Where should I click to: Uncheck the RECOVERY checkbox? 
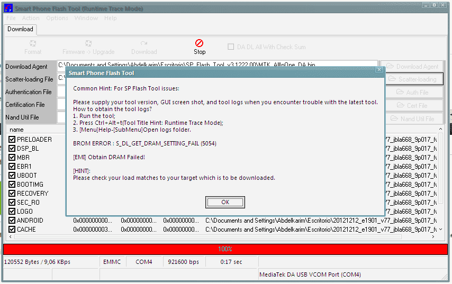(x=12, y=193)
